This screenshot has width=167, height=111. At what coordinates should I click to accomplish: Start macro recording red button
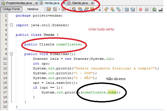tap(141, 9)
